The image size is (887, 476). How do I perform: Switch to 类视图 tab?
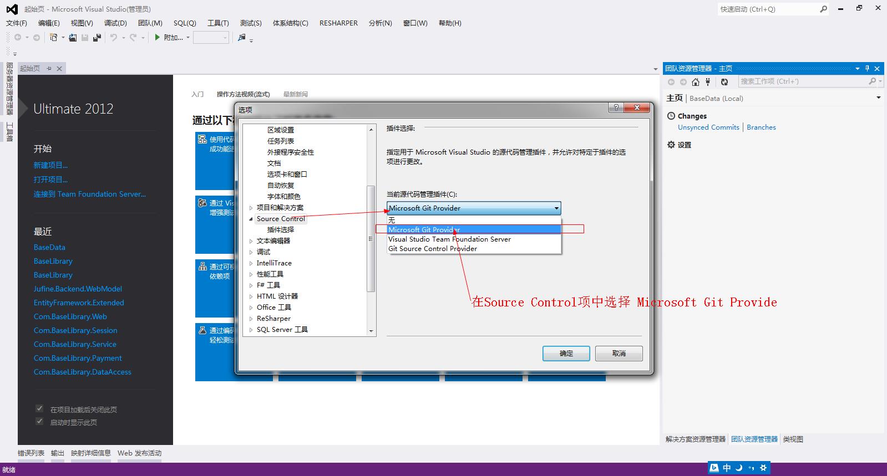(x=793, y=439)
